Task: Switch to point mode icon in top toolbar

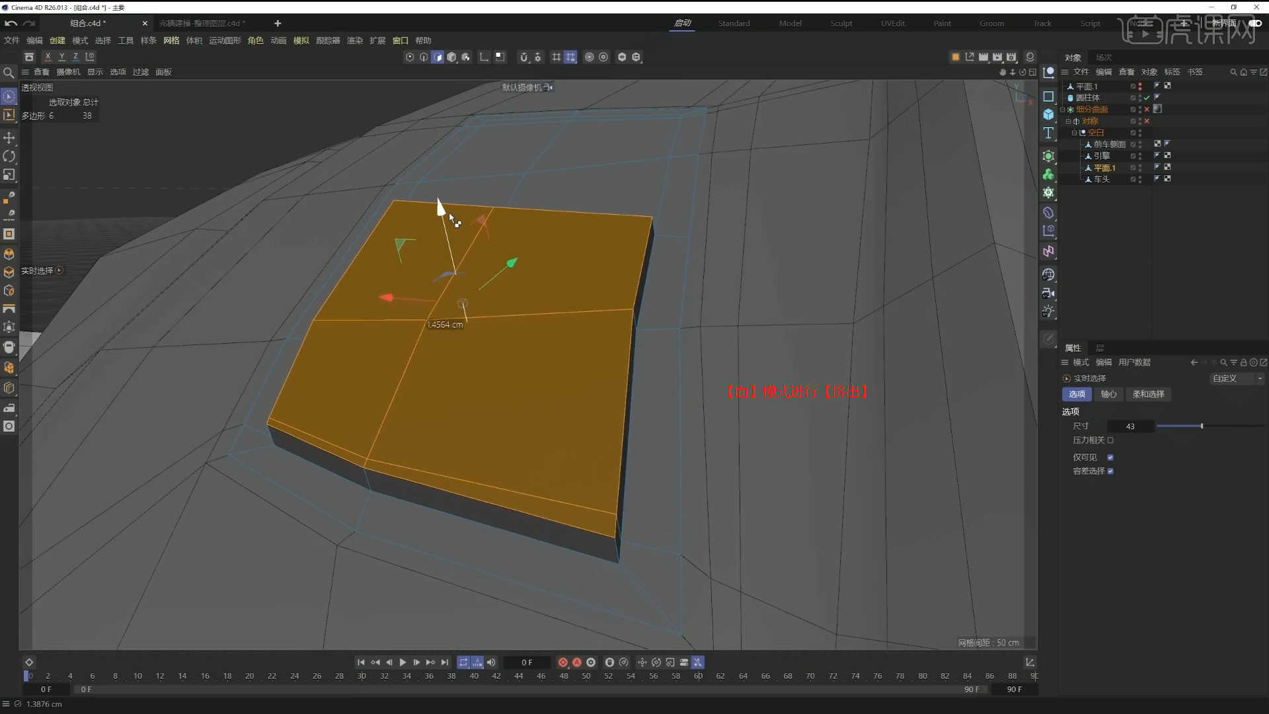Action: click(x=410, y=58)
